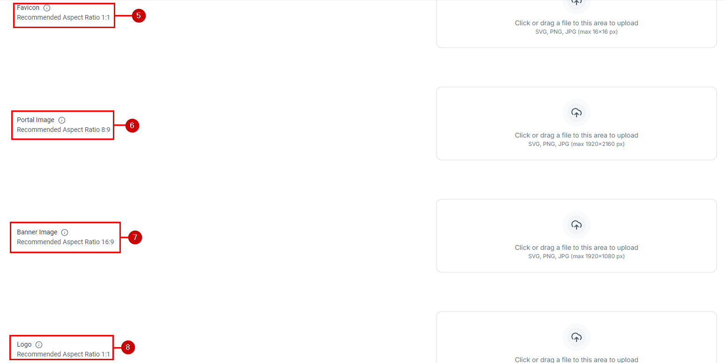Click the Logo dropzone upload prompt text
This screenshot has width=725, height=363.
(x=577, y=360)
